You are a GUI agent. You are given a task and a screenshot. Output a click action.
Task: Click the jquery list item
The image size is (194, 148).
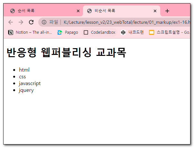click(26, 90)
